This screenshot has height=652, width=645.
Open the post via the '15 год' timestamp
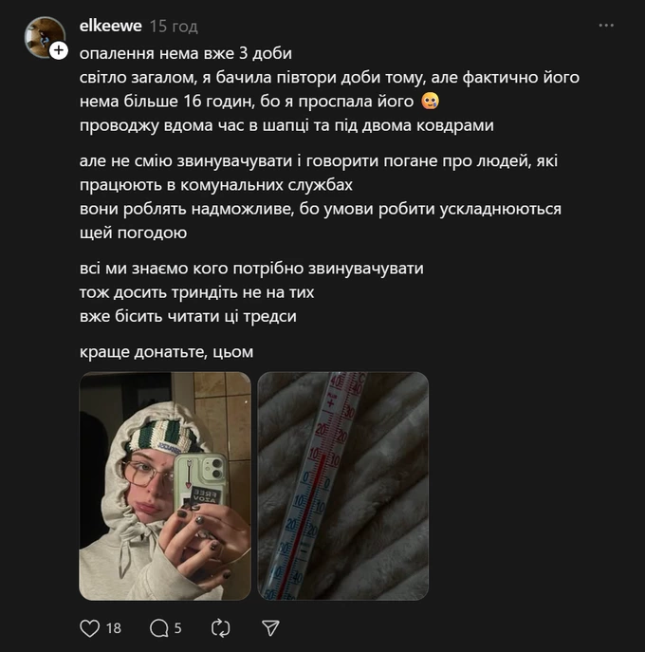tap(174, 27)
